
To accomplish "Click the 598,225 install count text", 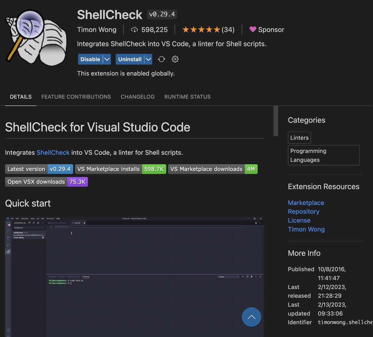I will [154, 30].
